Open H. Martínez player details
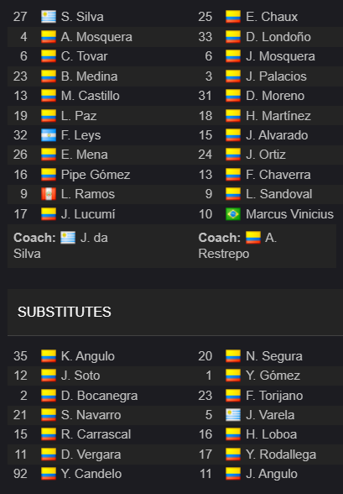The height and width of the screenshot is (494, 343). [x=278, y=116]
